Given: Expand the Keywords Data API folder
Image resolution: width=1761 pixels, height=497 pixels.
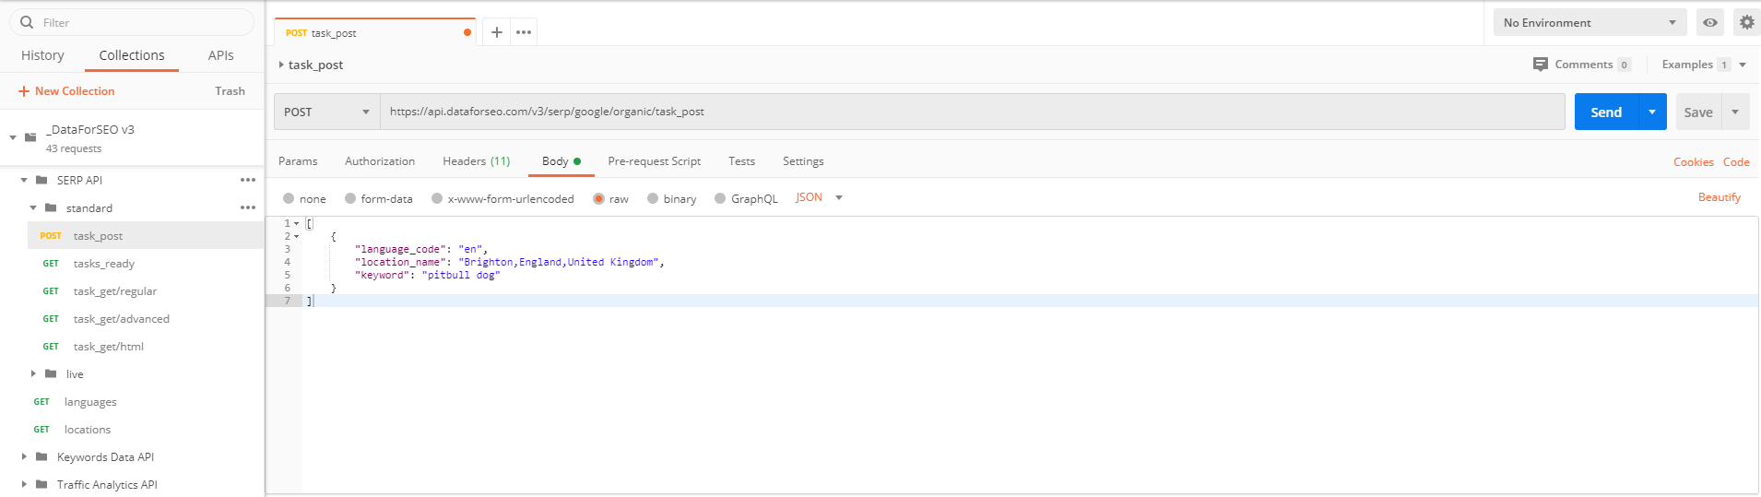Looking at the screenshot, I should point(24,456).
